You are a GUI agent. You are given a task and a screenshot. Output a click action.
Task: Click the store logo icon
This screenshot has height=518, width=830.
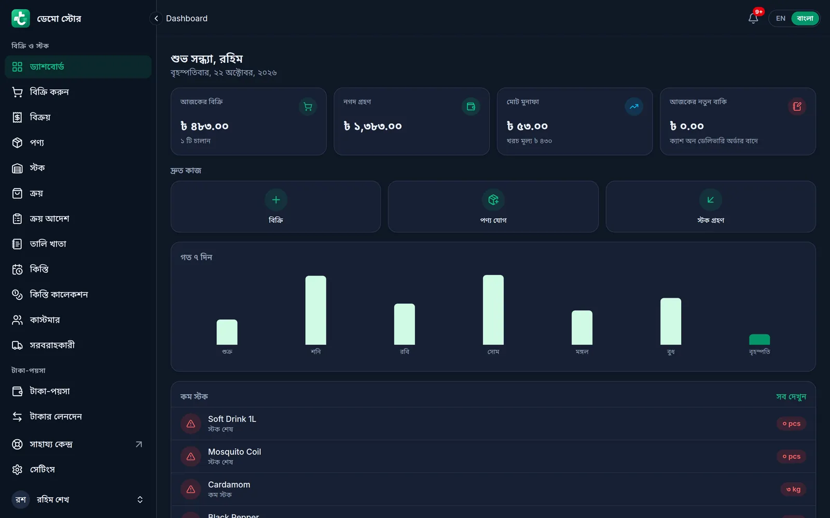(21, 18)
